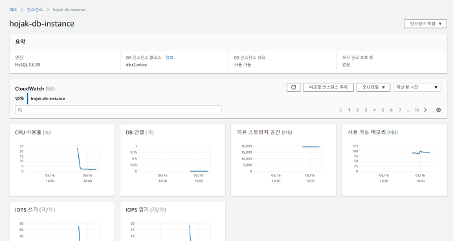Select metrics page 7

pos(400,110)
